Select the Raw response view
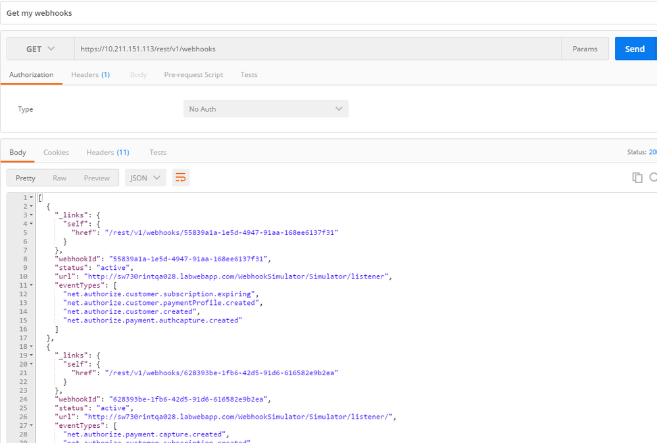Viewport: 657px width, 443px height. tap(59, 177)
